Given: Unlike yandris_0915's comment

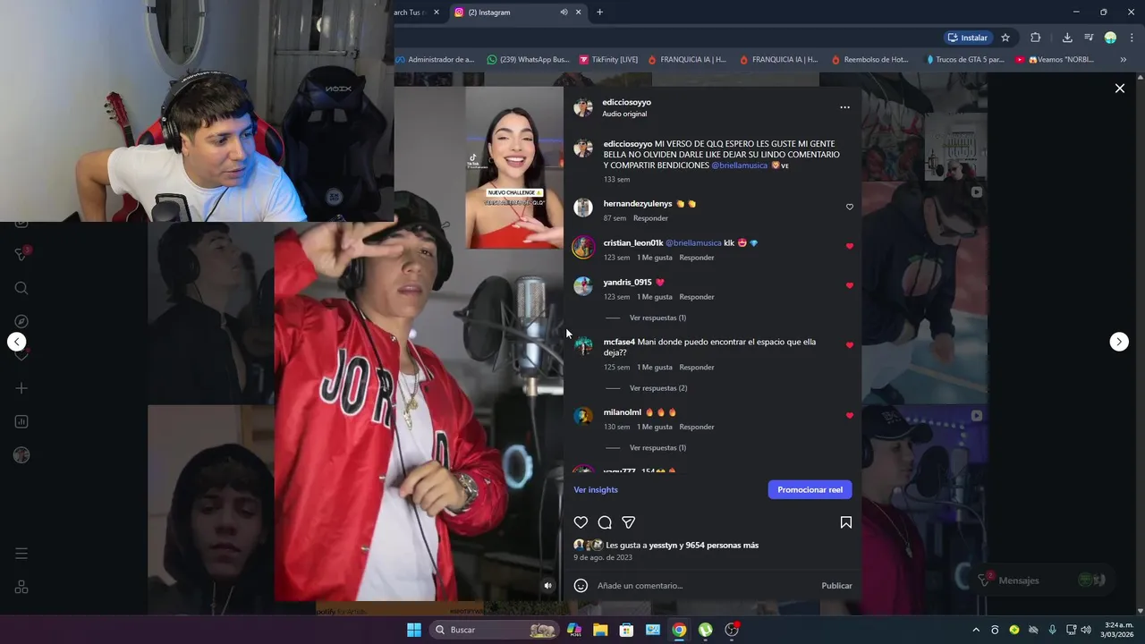Looking at the screenshot, I should 850,285.
